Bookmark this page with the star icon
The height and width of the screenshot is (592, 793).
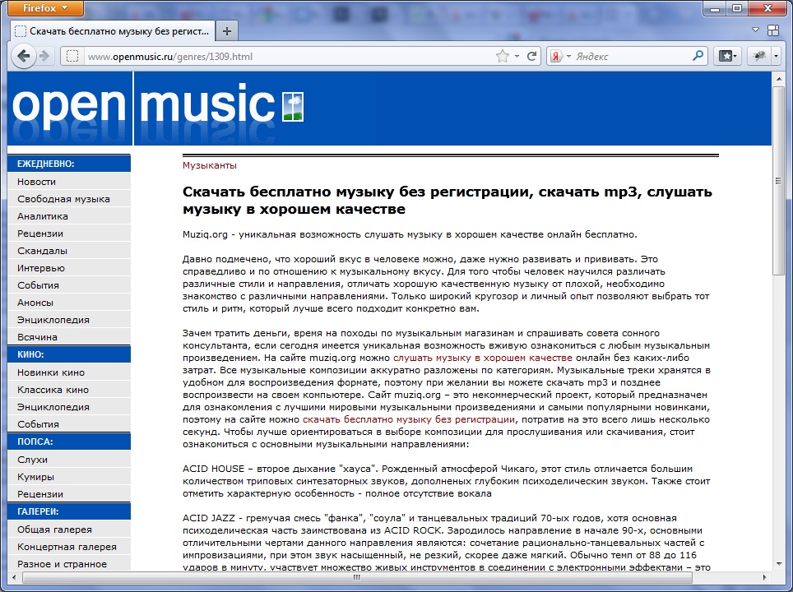[502, 56]
